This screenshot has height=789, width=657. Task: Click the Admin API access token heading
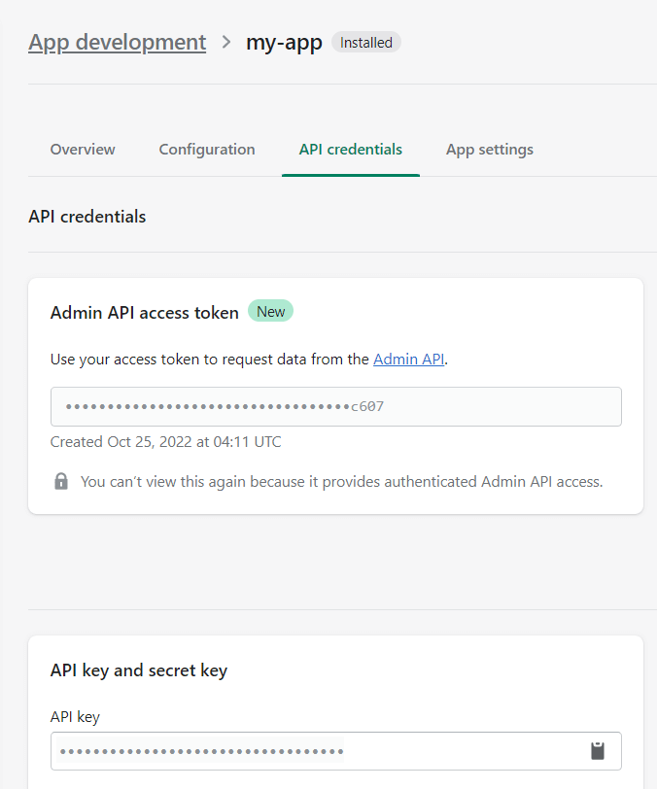tap(145, 313)
